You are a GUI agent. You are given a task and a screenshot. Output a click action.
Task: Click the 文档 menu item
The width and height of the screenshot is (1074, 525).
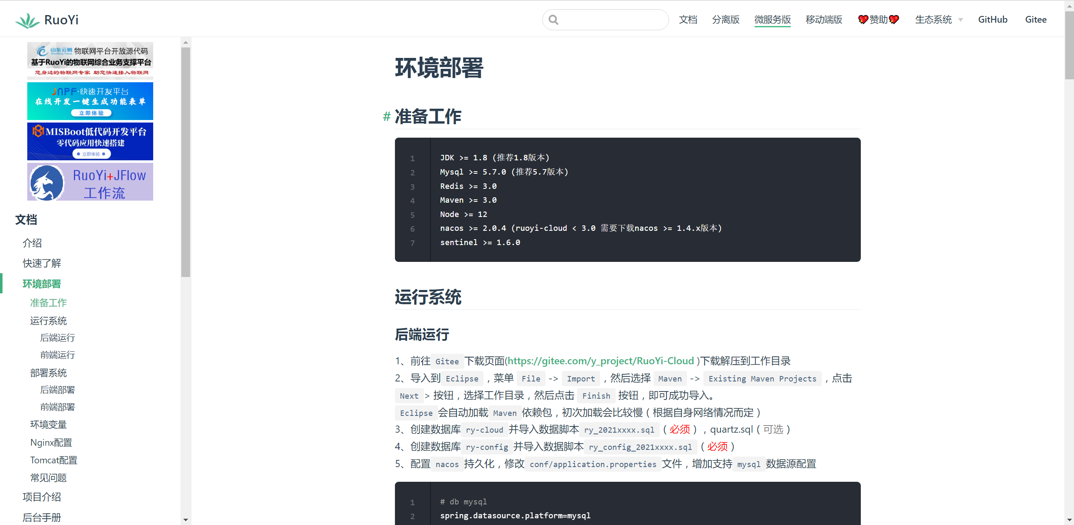point(688,19)
